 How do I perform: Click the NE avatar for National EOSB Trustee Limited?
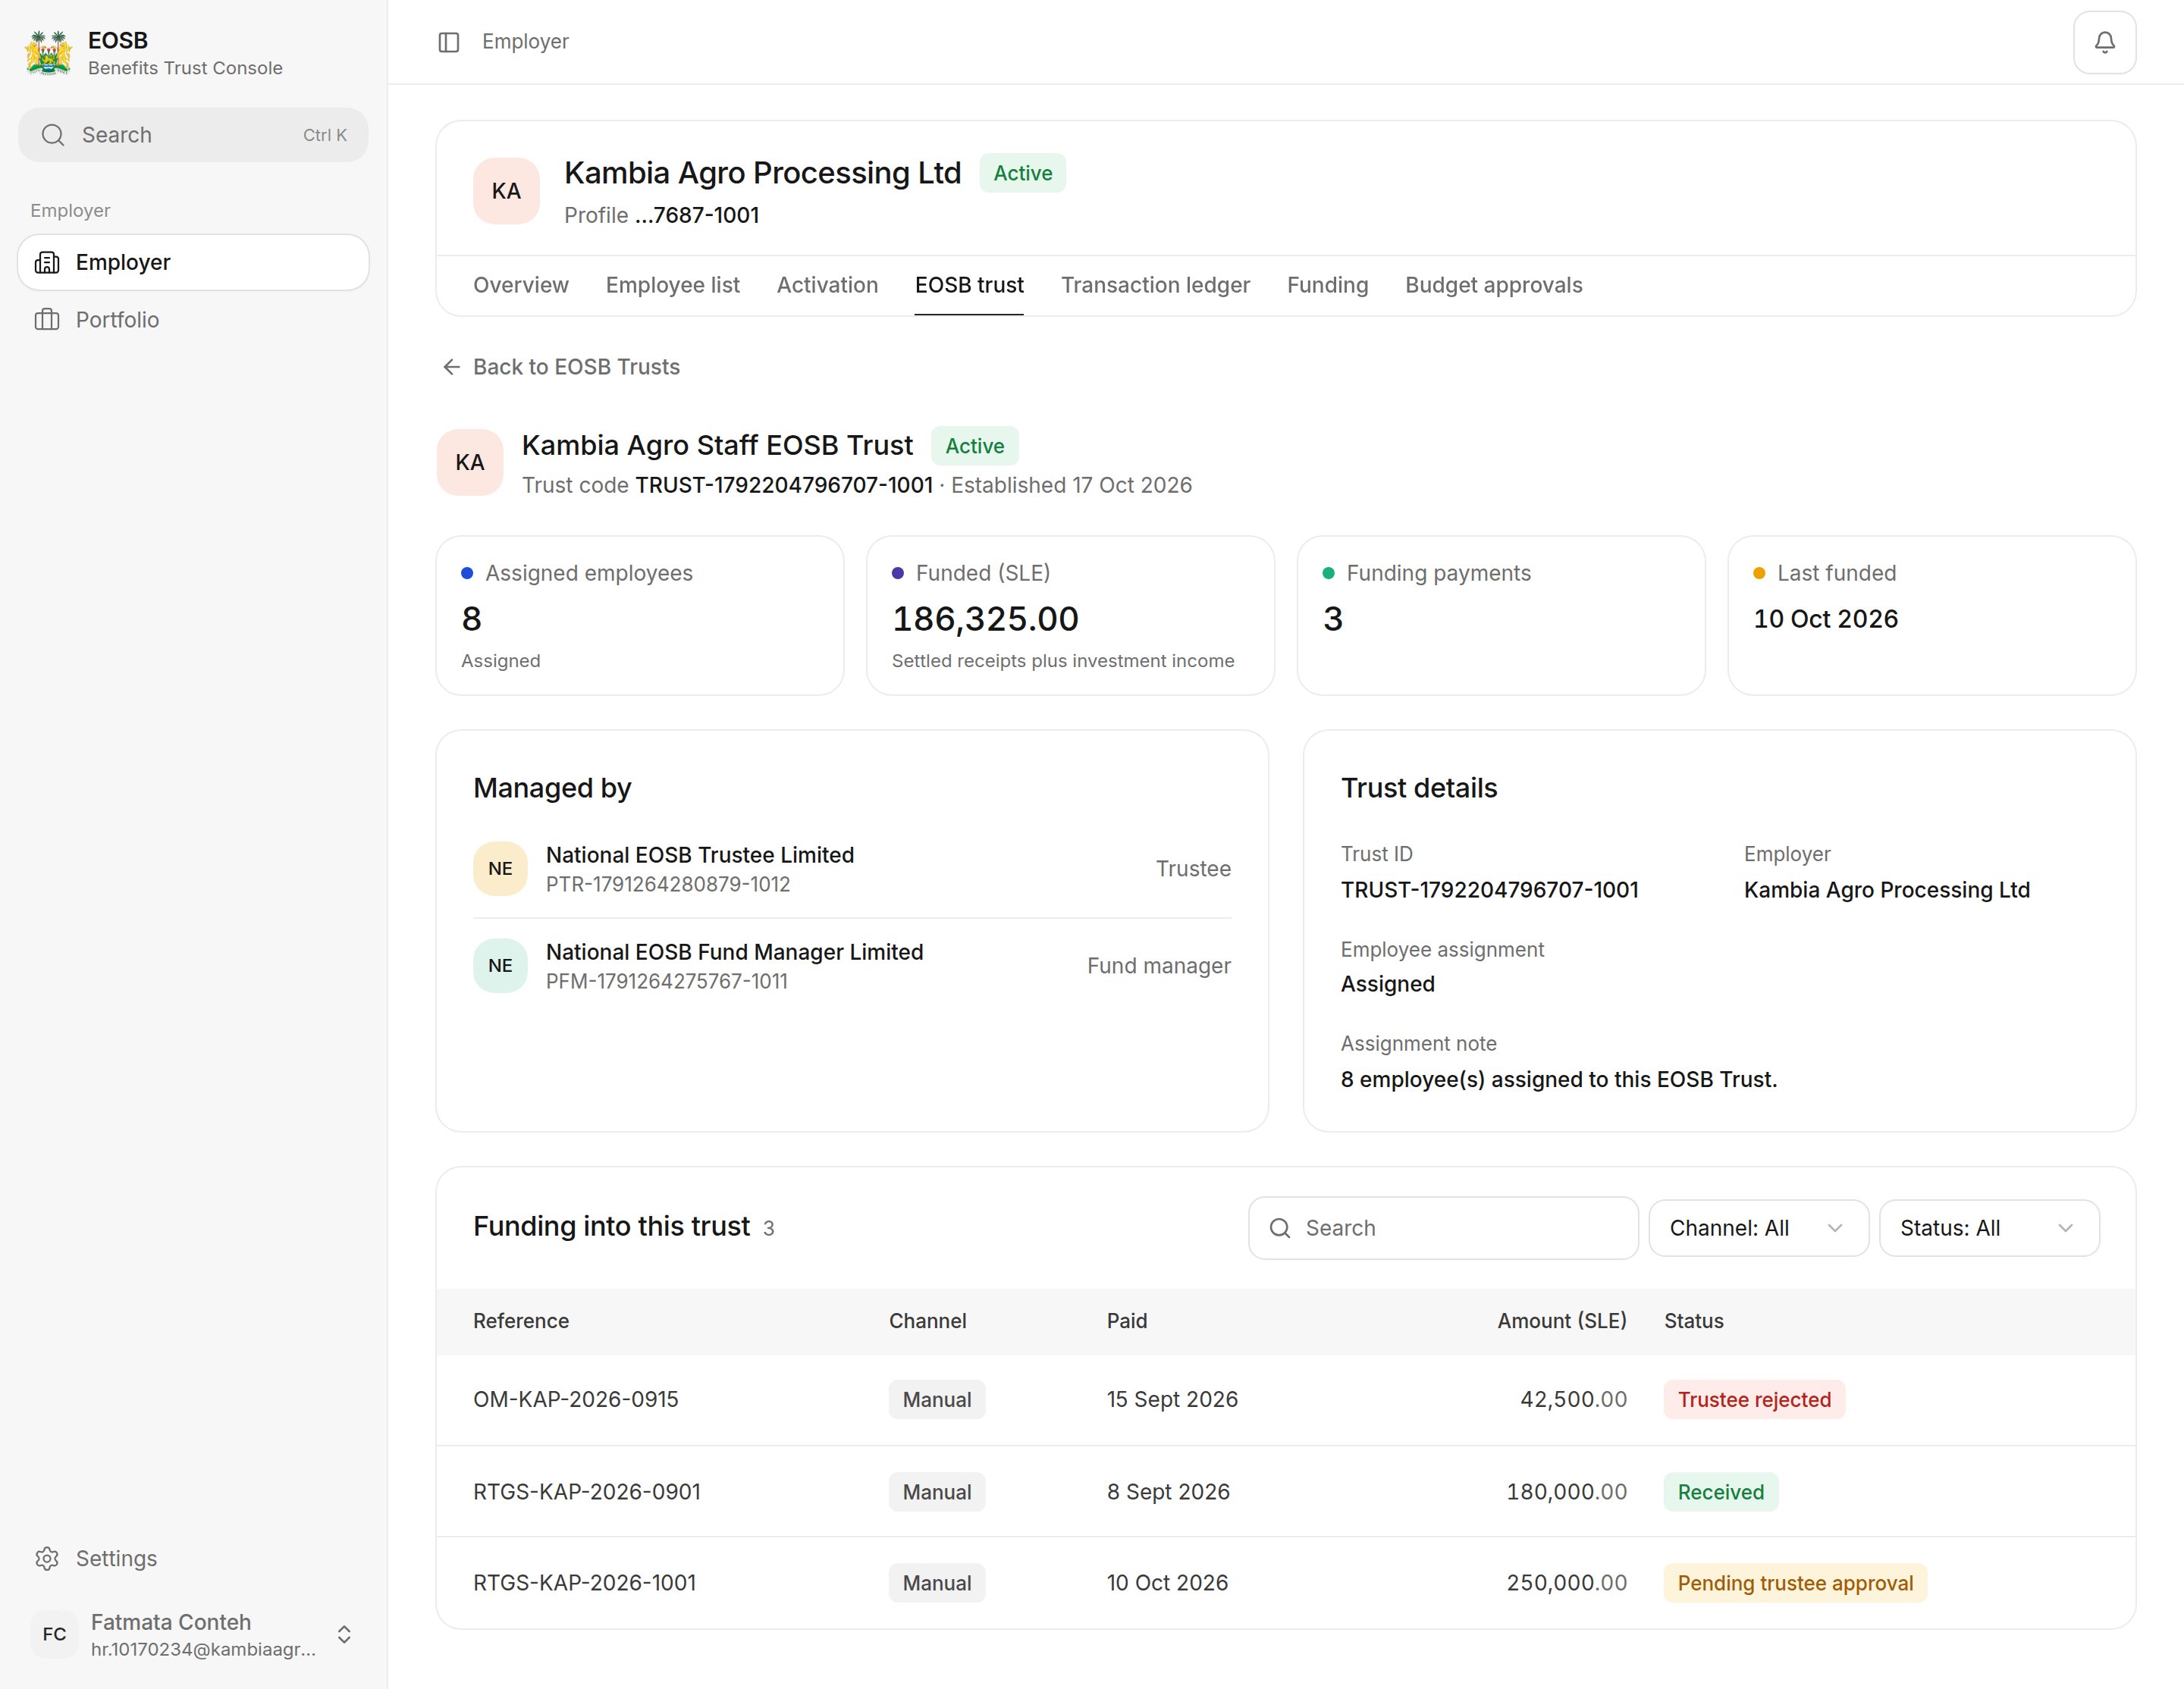500,869
